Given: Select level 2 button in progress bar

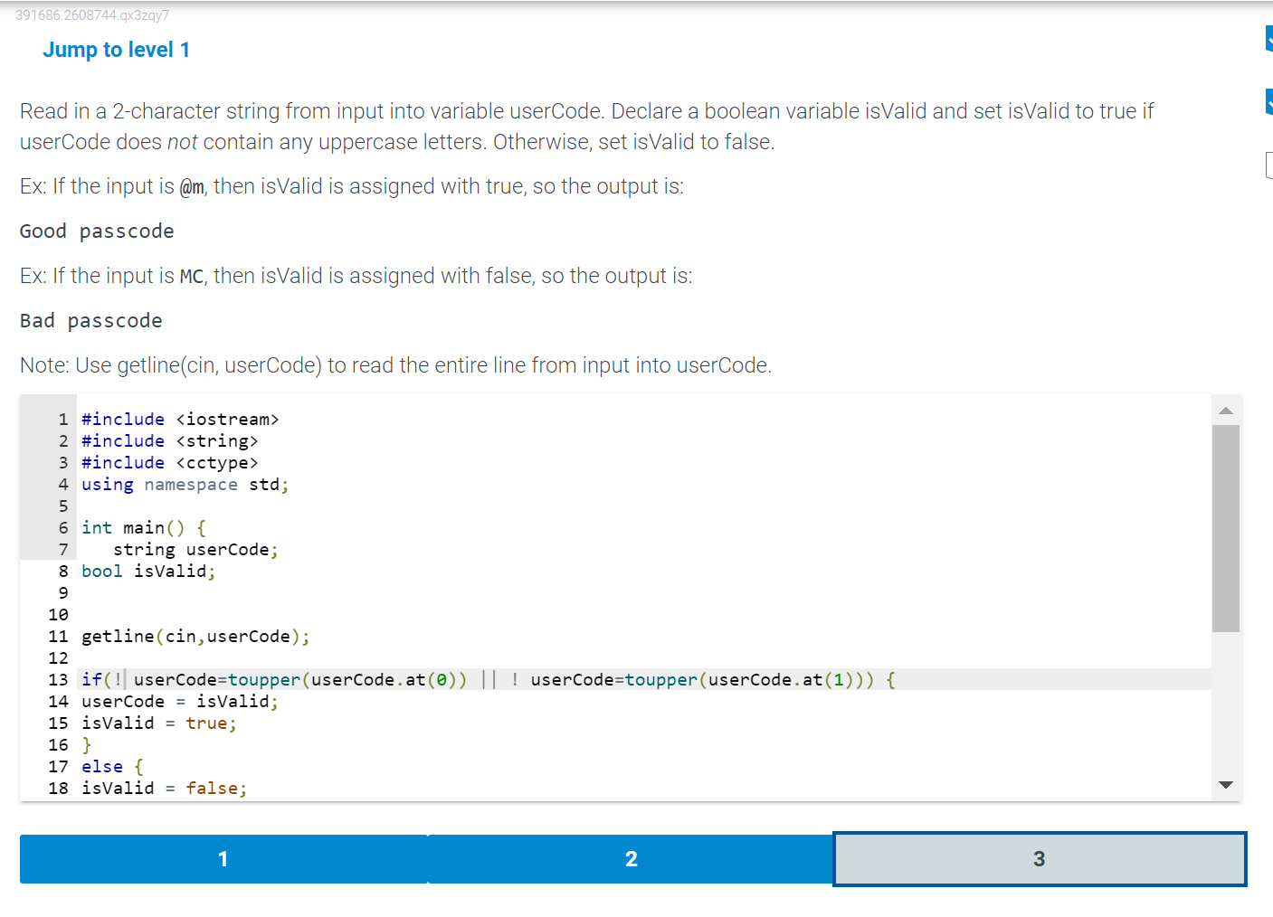Looking at the screenshot, I should [631, 859].
